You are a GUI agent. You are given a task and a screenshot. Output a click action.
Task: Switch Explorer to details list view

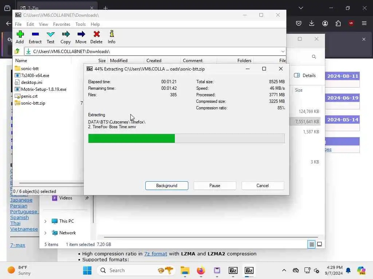[x=312, y=244]
